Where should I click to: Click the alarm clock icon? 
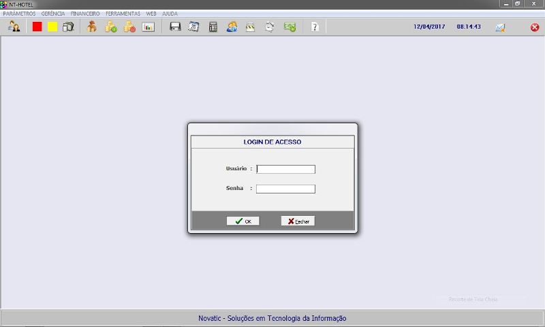pyautogui.click(x=270, y=27)
